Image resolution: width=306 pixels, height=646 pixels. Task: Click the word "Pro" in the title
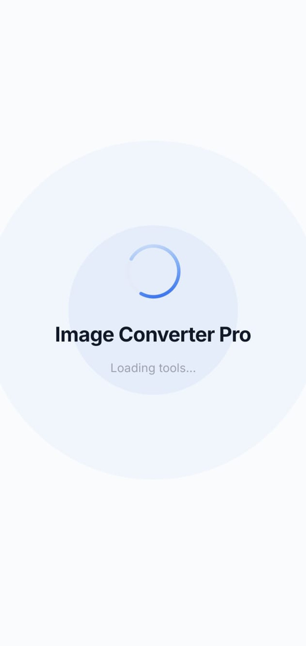point(235,335)
